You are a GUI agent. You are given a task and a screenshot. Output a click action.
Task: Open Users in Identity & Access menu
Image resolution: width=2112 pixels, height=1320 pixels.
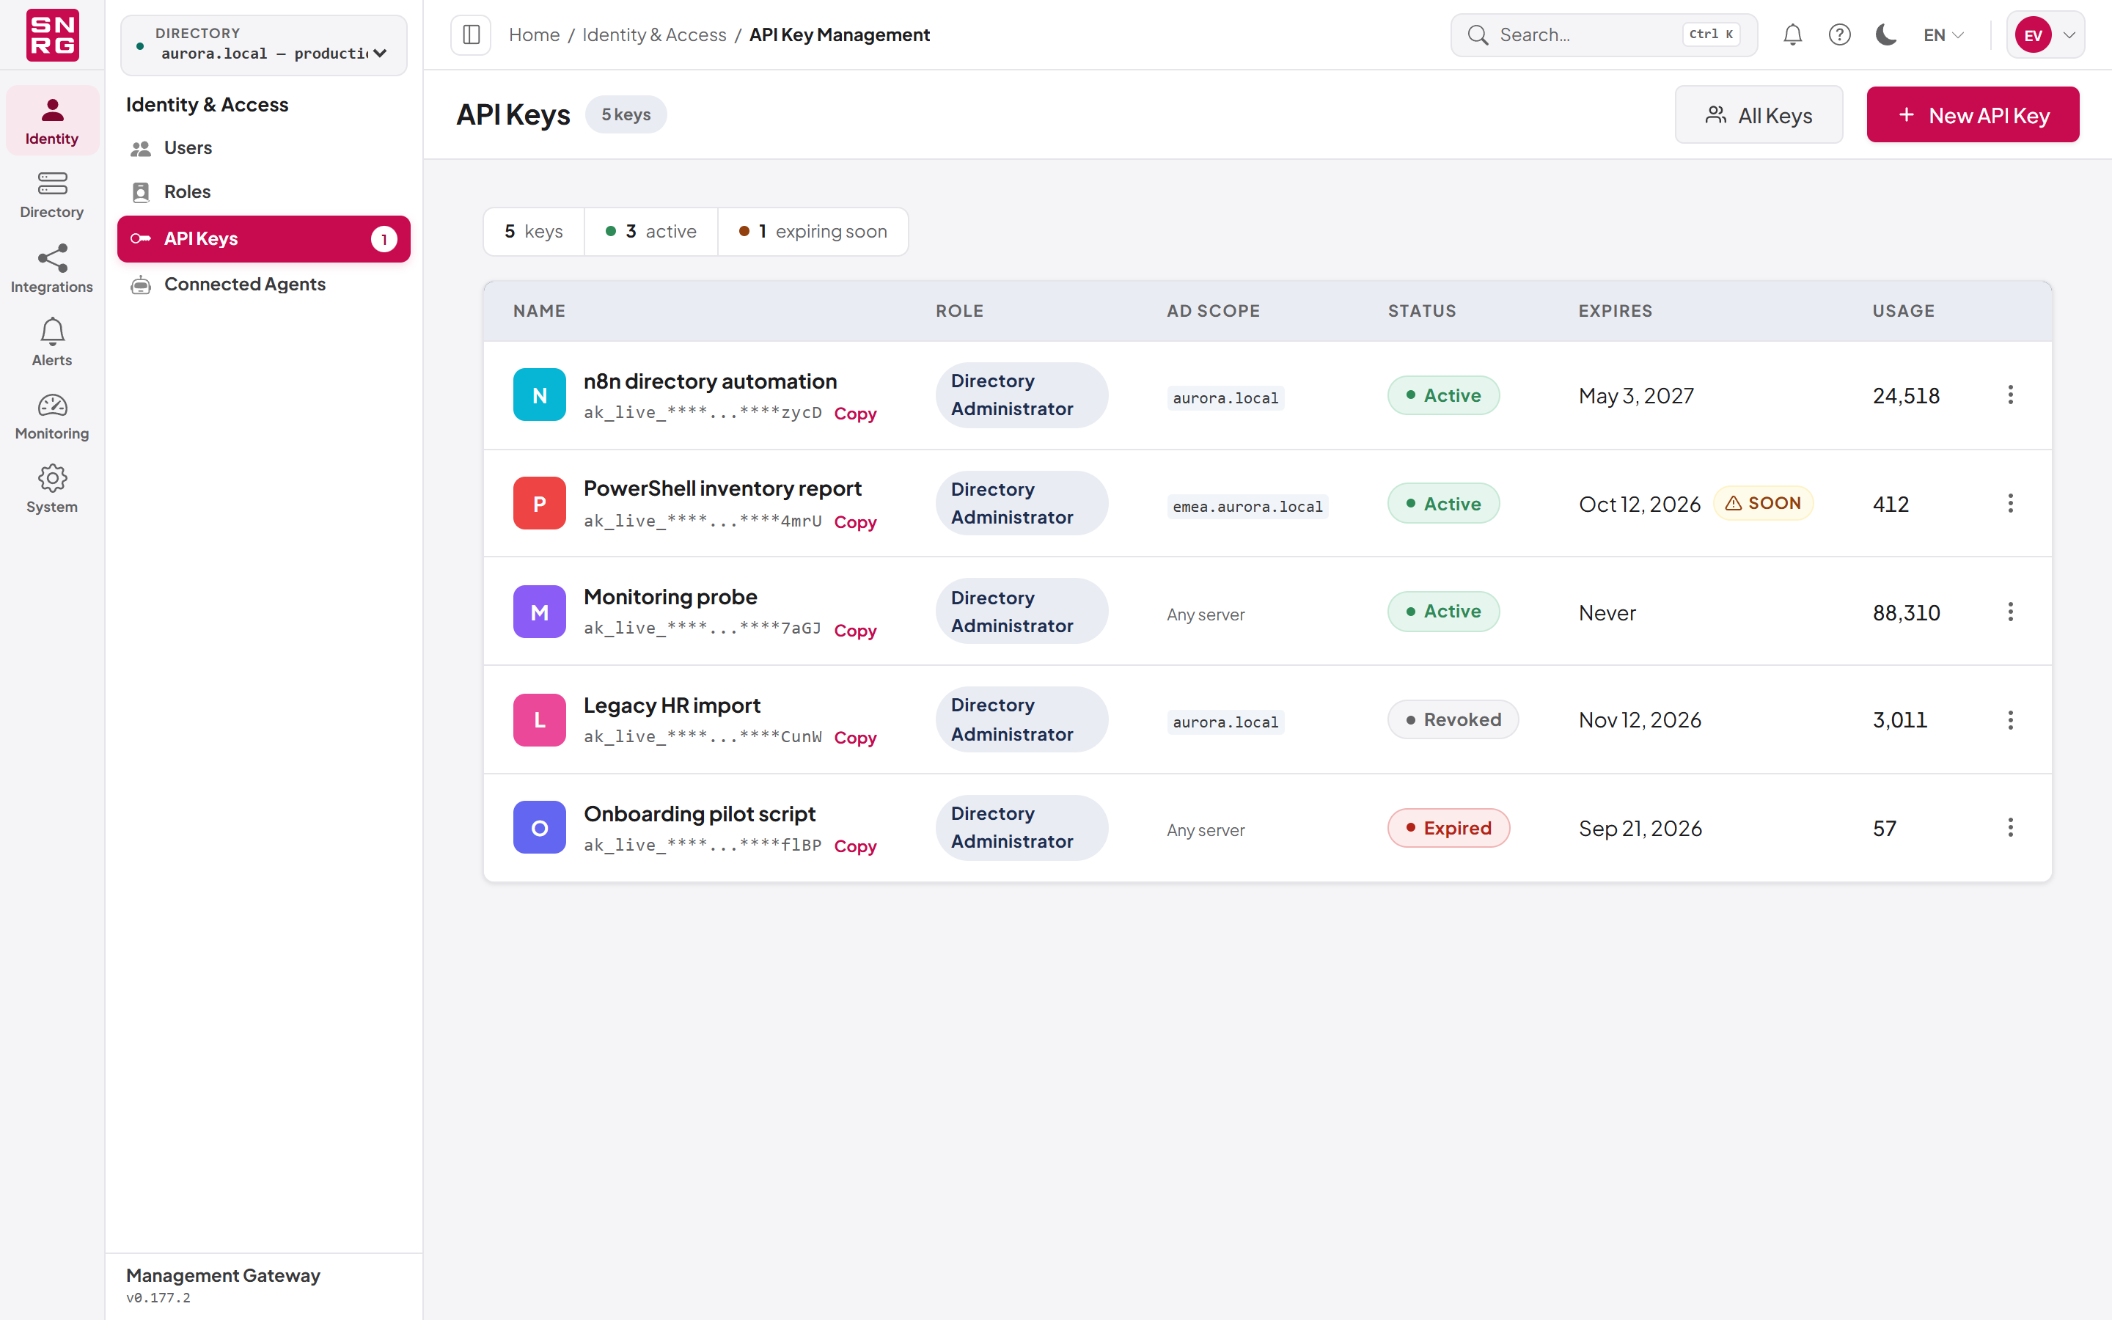pyautogui.click(x=263, y=148)
